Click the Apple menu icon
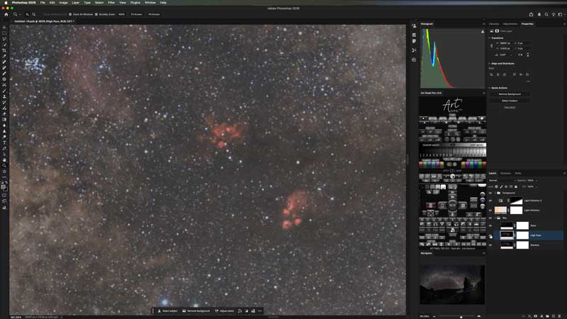567x319 pixels. tap(4, 3)
